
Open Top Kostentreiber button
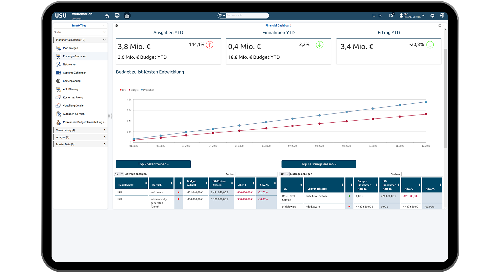click(x=153, y=164)
